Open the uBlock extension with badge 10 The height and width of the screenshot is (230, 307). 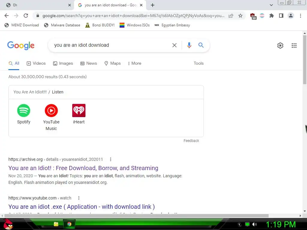click(x=253, y=16)
